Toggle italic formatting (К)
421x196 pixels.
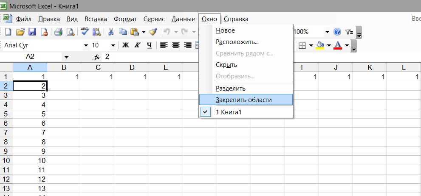click(x=137, y=45)
